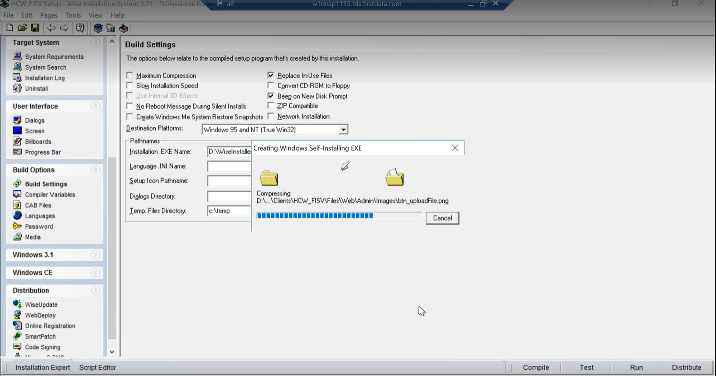Select the WebDeploy page icon
This screenshot has height=376, width=716.
17,315
